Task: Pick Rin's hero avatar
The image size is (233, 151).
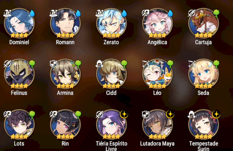Action: tap(65, 125)
